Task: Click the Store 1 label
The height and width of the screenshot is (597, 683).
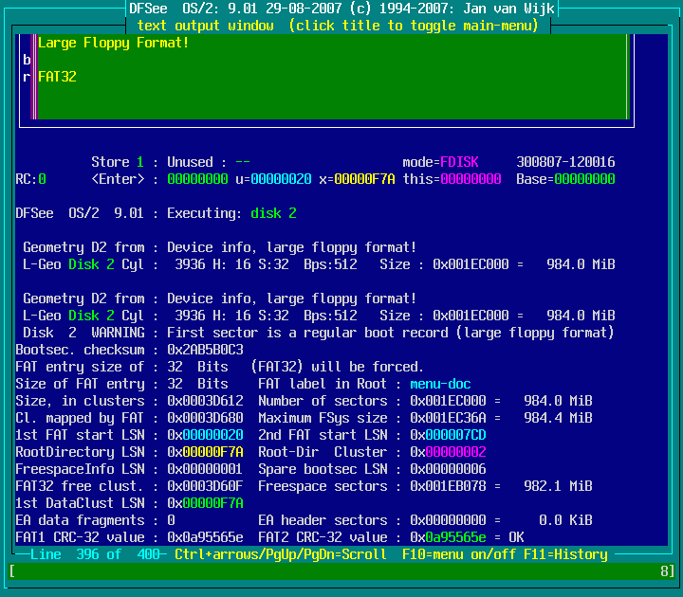Action: (x=118, y=162)
